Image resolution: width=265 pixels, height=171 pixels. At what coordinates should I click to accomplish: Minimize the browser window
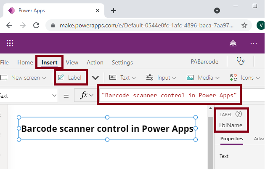[236, 6]
